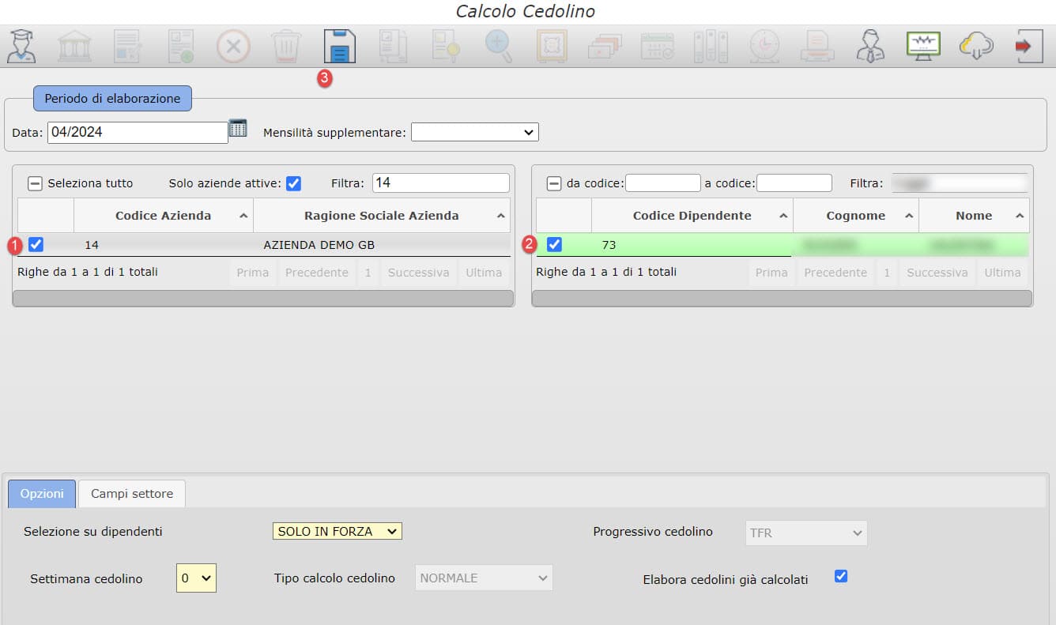
Task: Click Precedente in employees pager
Action: pos(835,273)
